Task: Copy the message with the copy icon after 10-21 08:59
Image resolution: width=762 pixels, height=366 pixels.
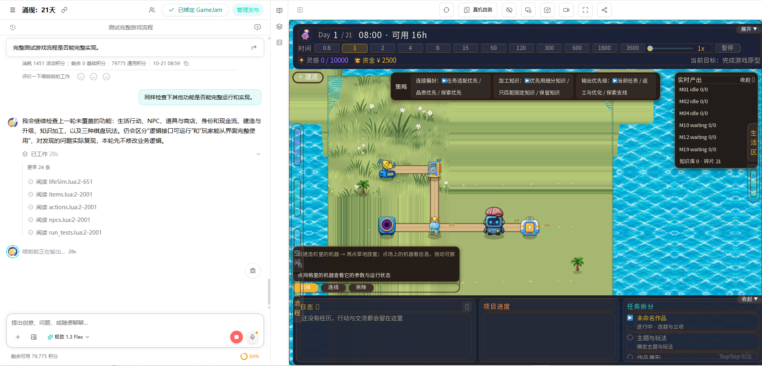Action: (x=186, y=64)
